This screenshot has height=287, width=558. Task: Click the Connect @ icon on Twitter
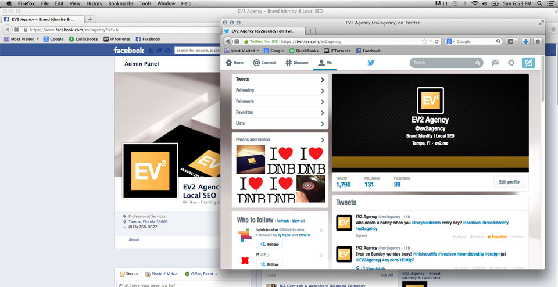click(264, 63)
